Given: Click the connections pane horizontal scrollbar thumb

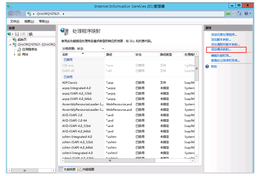Looking at the screenshot, I should pos(25,171).
